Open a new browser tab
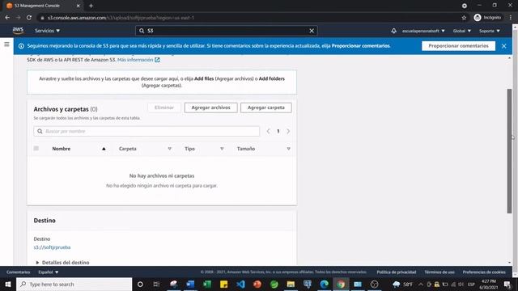This screenshot has width=518, height=291. pos(91,6)
